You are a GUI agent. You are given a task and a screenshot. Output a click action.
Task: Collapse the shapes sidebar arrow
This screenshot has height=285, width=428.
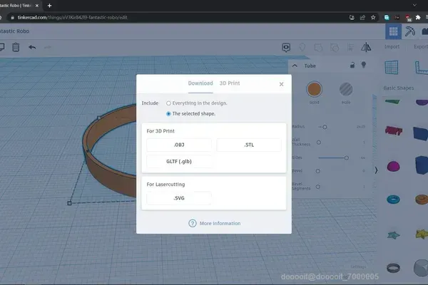coord(376,170)
